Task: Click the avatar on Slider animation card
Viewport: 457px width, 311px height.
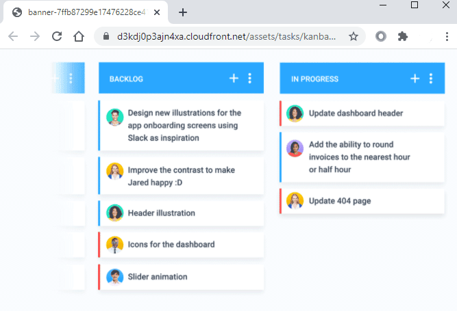Action: (x=115, y=277)
